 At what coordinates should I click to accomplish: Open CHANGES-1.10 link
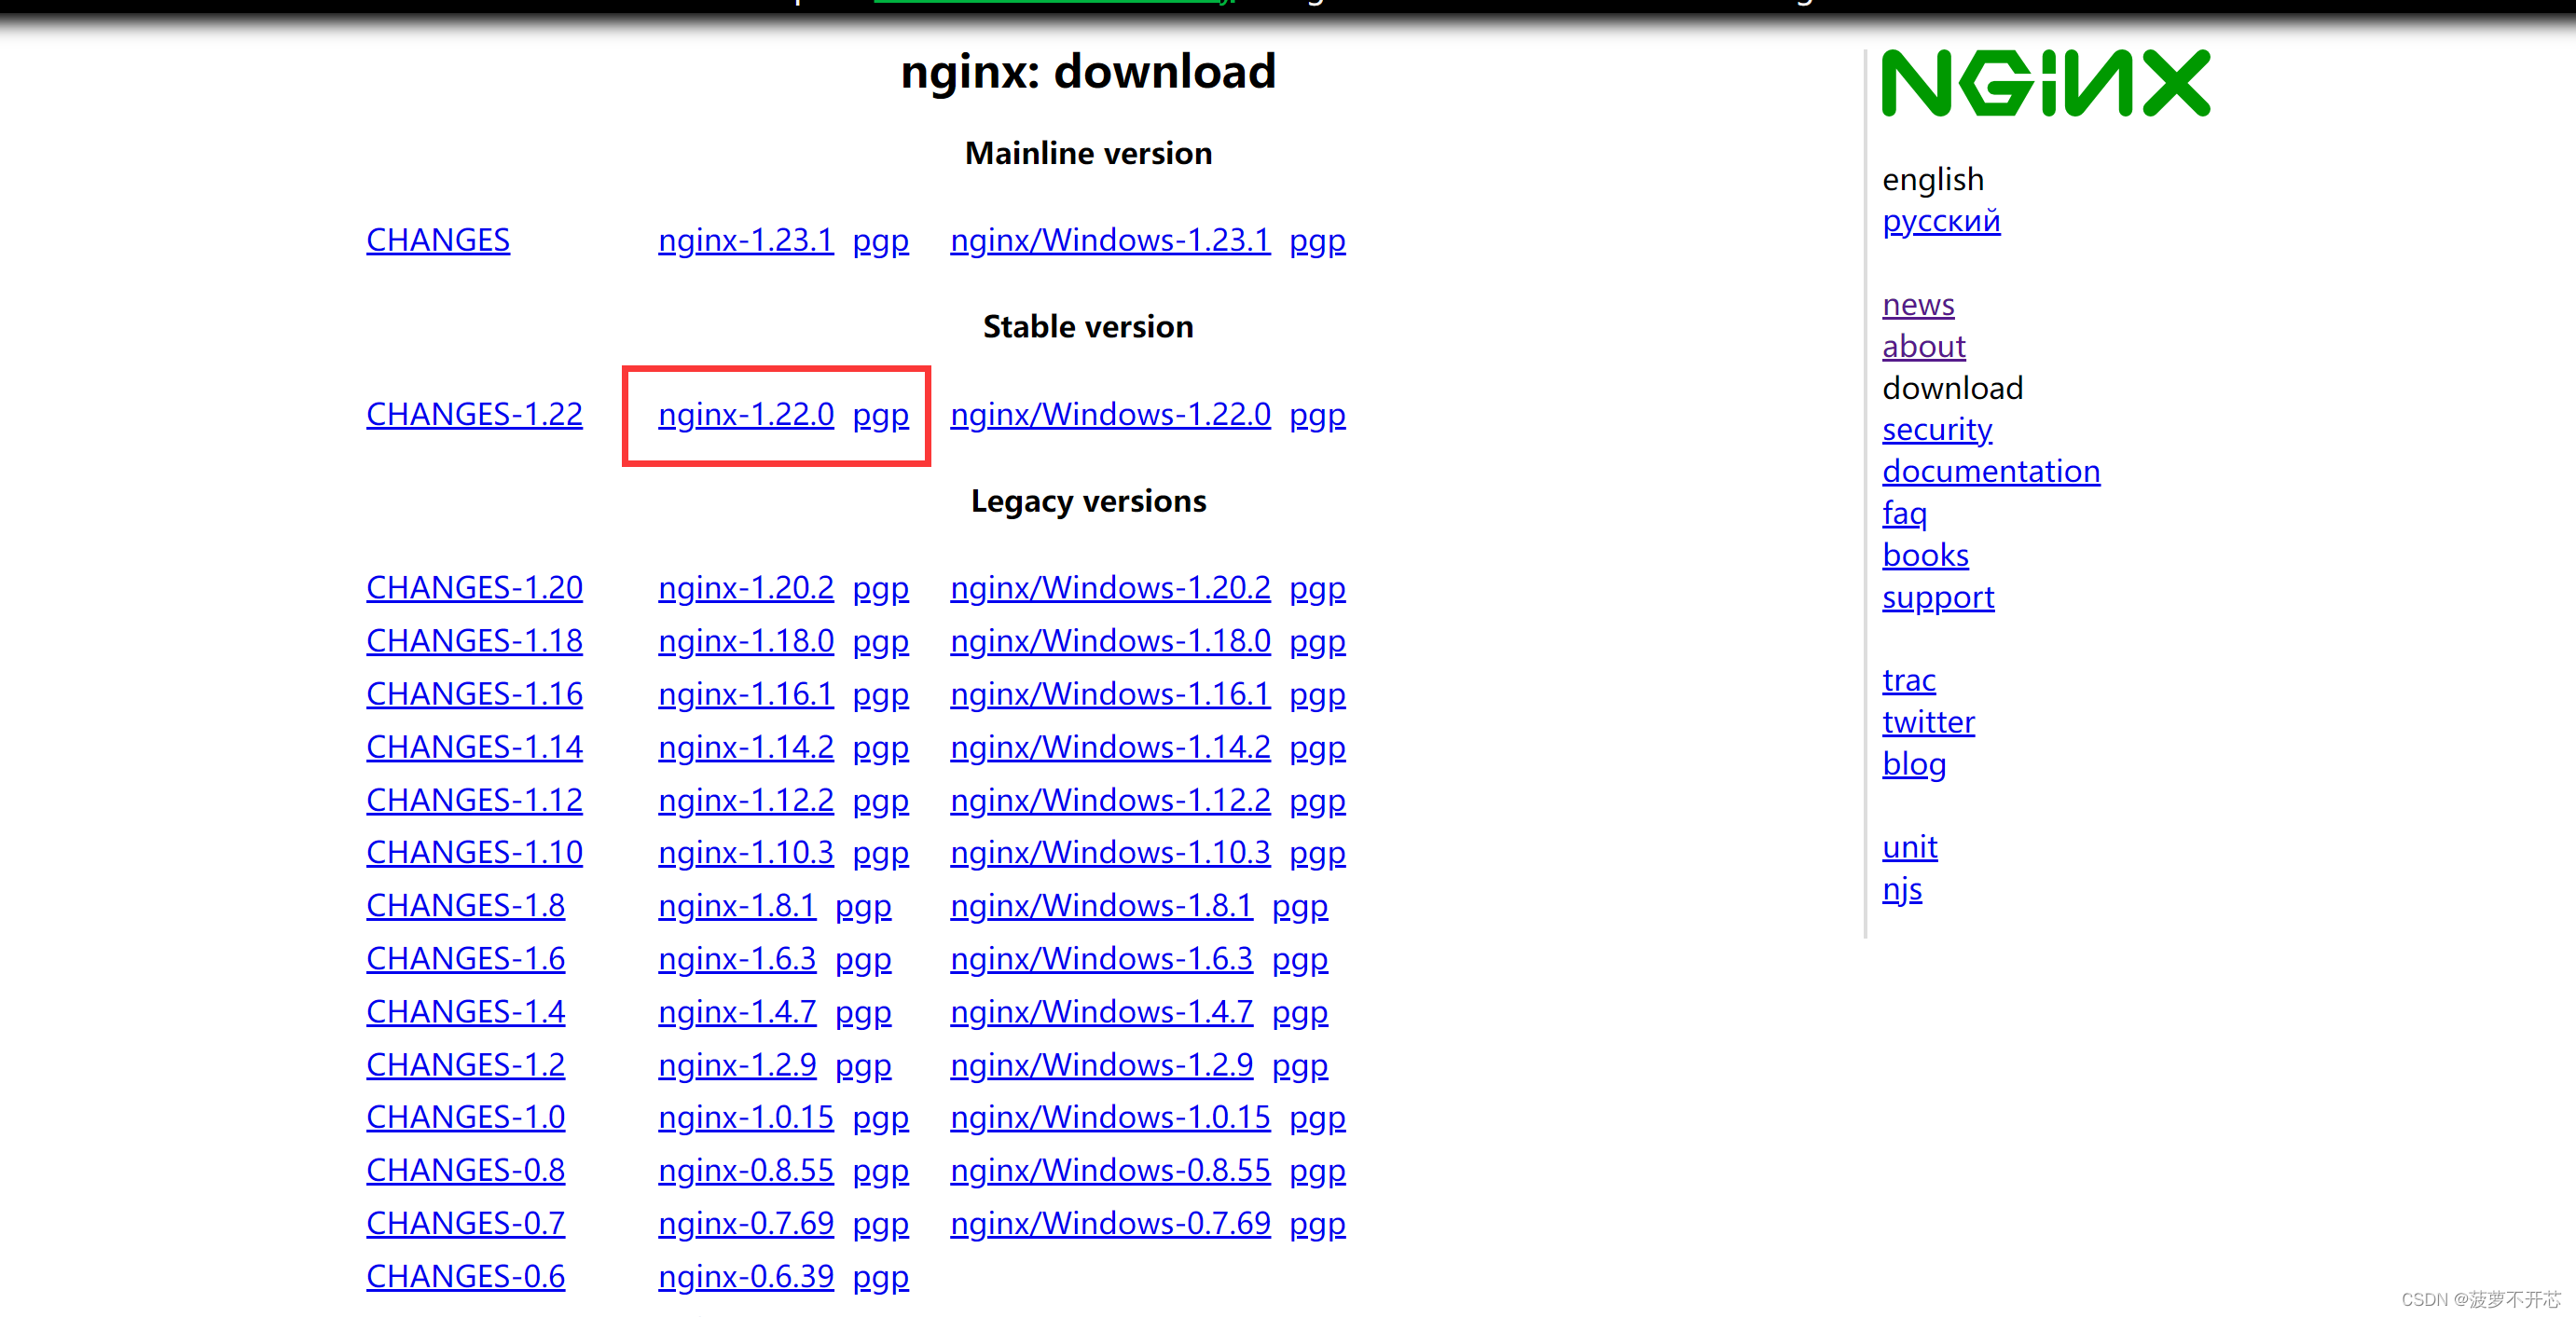474,852
